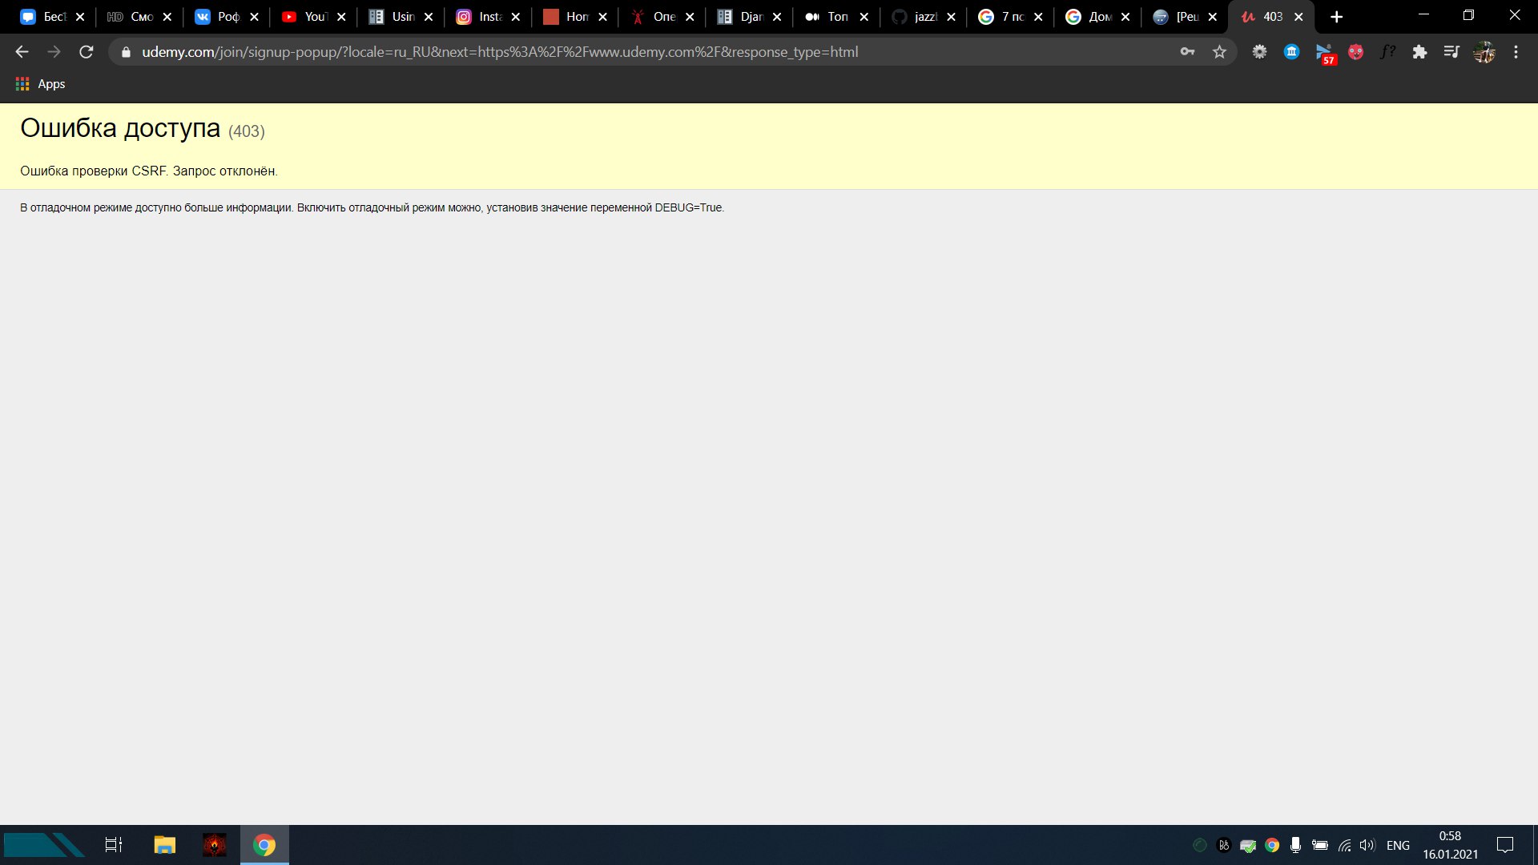Open File Explorer from the taskbar

pyautogui.click(x=164, y=845)
